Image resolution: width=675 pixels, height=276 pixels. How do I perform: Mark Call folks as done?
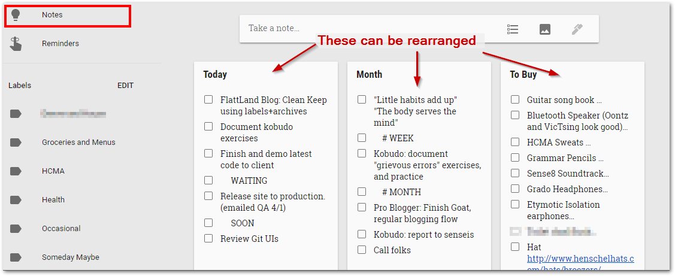pyautogui.click(x=362, y=250)
